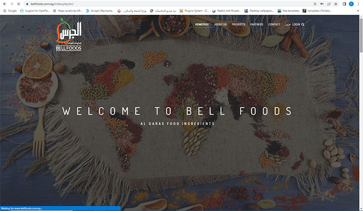Click the browser back arrow
Screen dimensions: 363x211
point(4,4)
